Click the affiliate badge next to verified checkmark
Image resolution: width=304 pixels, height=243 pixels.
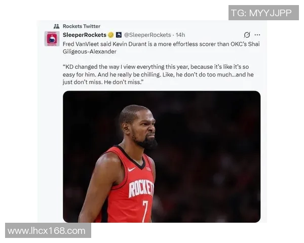click(119, 35)
